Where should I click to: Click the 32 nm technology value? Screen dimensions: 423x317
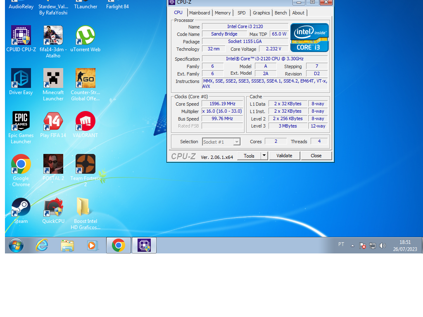pos(214,49)
